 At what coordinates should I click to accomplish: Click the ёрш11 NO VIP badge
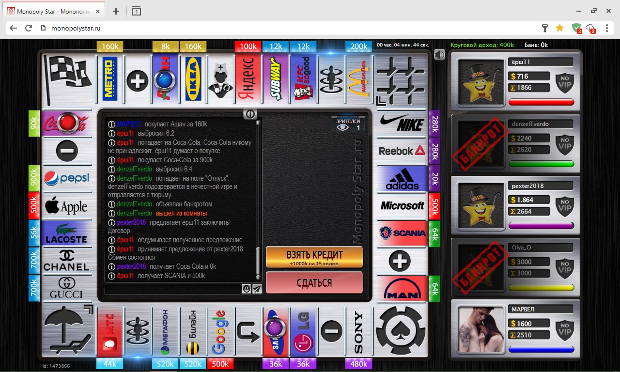[x=565, y=82]
